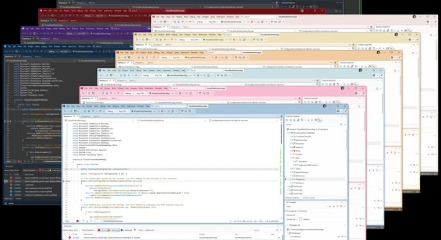Check the Amend checkbox in Git Changes
Screen dimensions: 441x240
pyautogui.click(x=300, y=219)
